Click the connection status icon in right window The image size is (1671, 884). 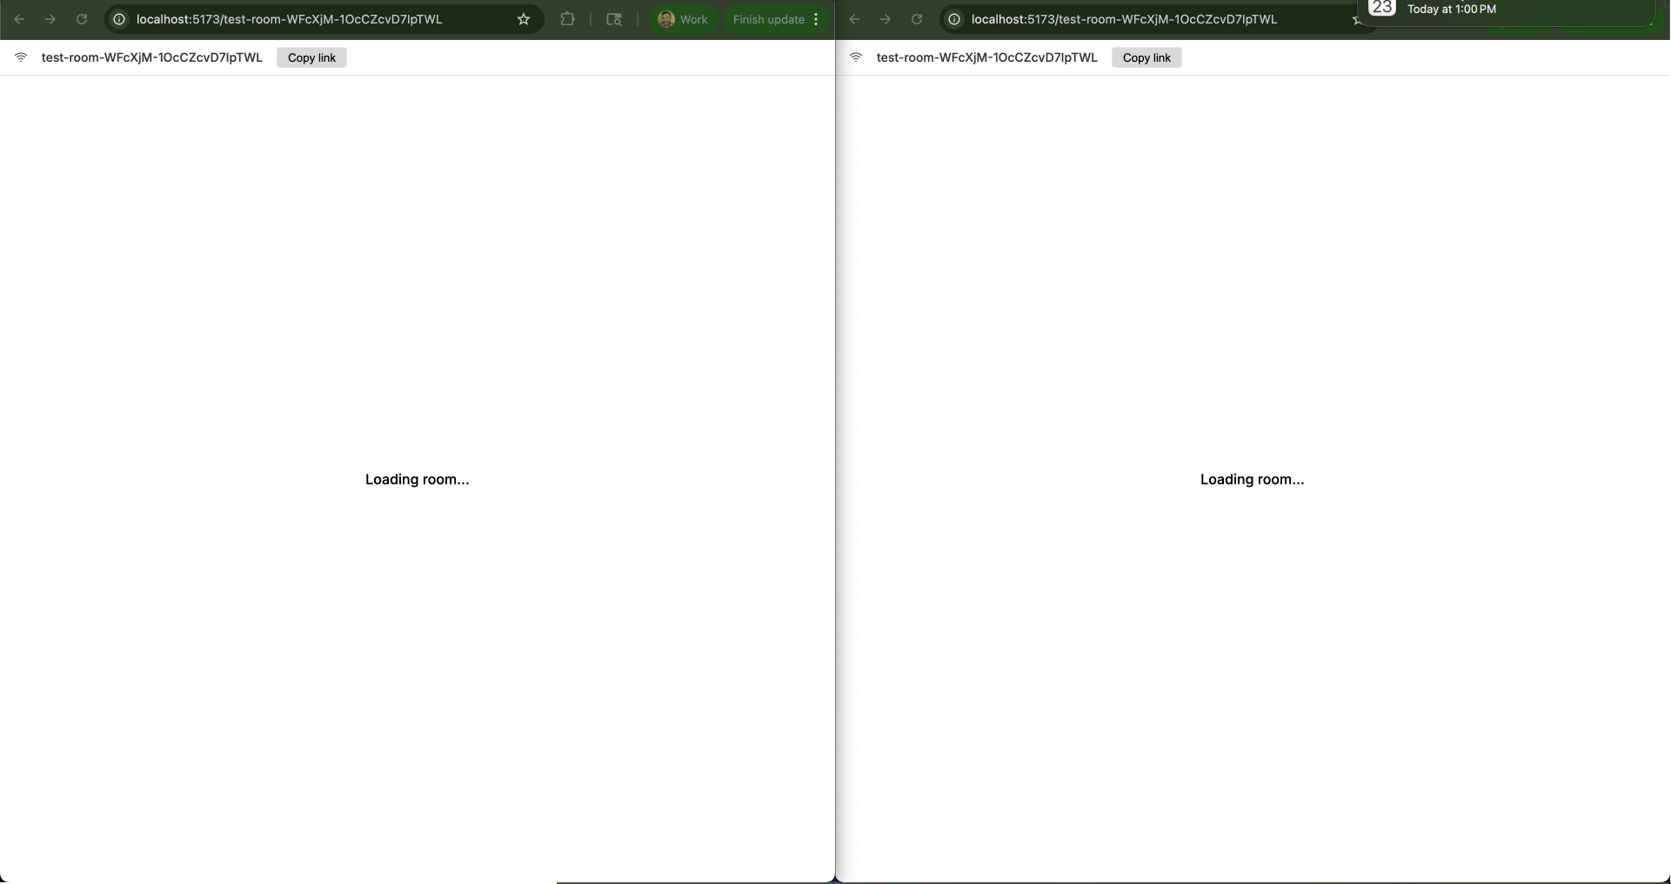point(856,57)
